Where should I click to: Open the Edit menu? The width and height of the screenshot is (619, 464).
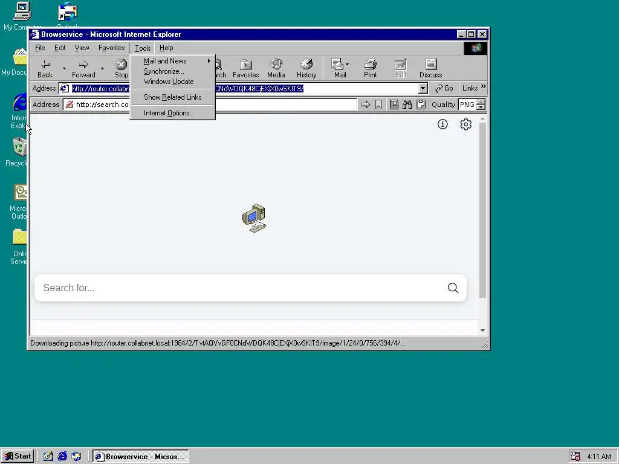[x=60, y=48]
